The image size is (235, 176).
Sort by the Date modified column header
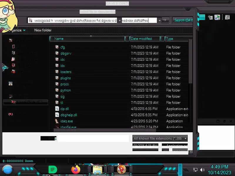coord(145,39)
